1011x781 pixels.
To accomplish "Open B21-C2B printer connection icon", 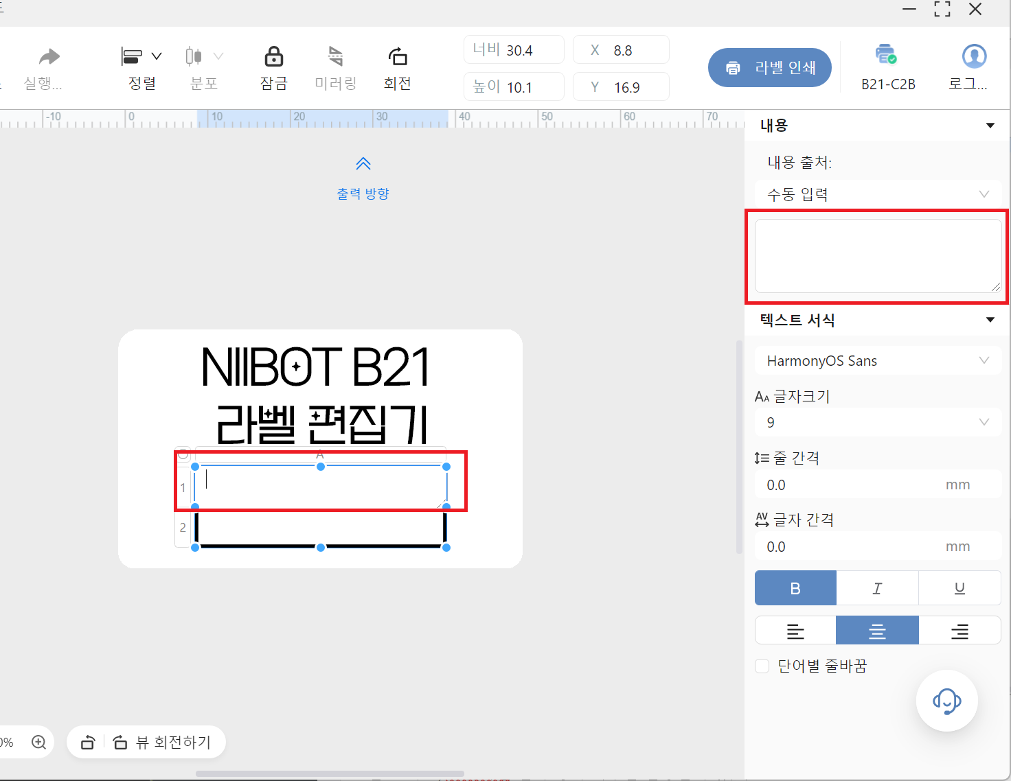I will pos(886,54).
